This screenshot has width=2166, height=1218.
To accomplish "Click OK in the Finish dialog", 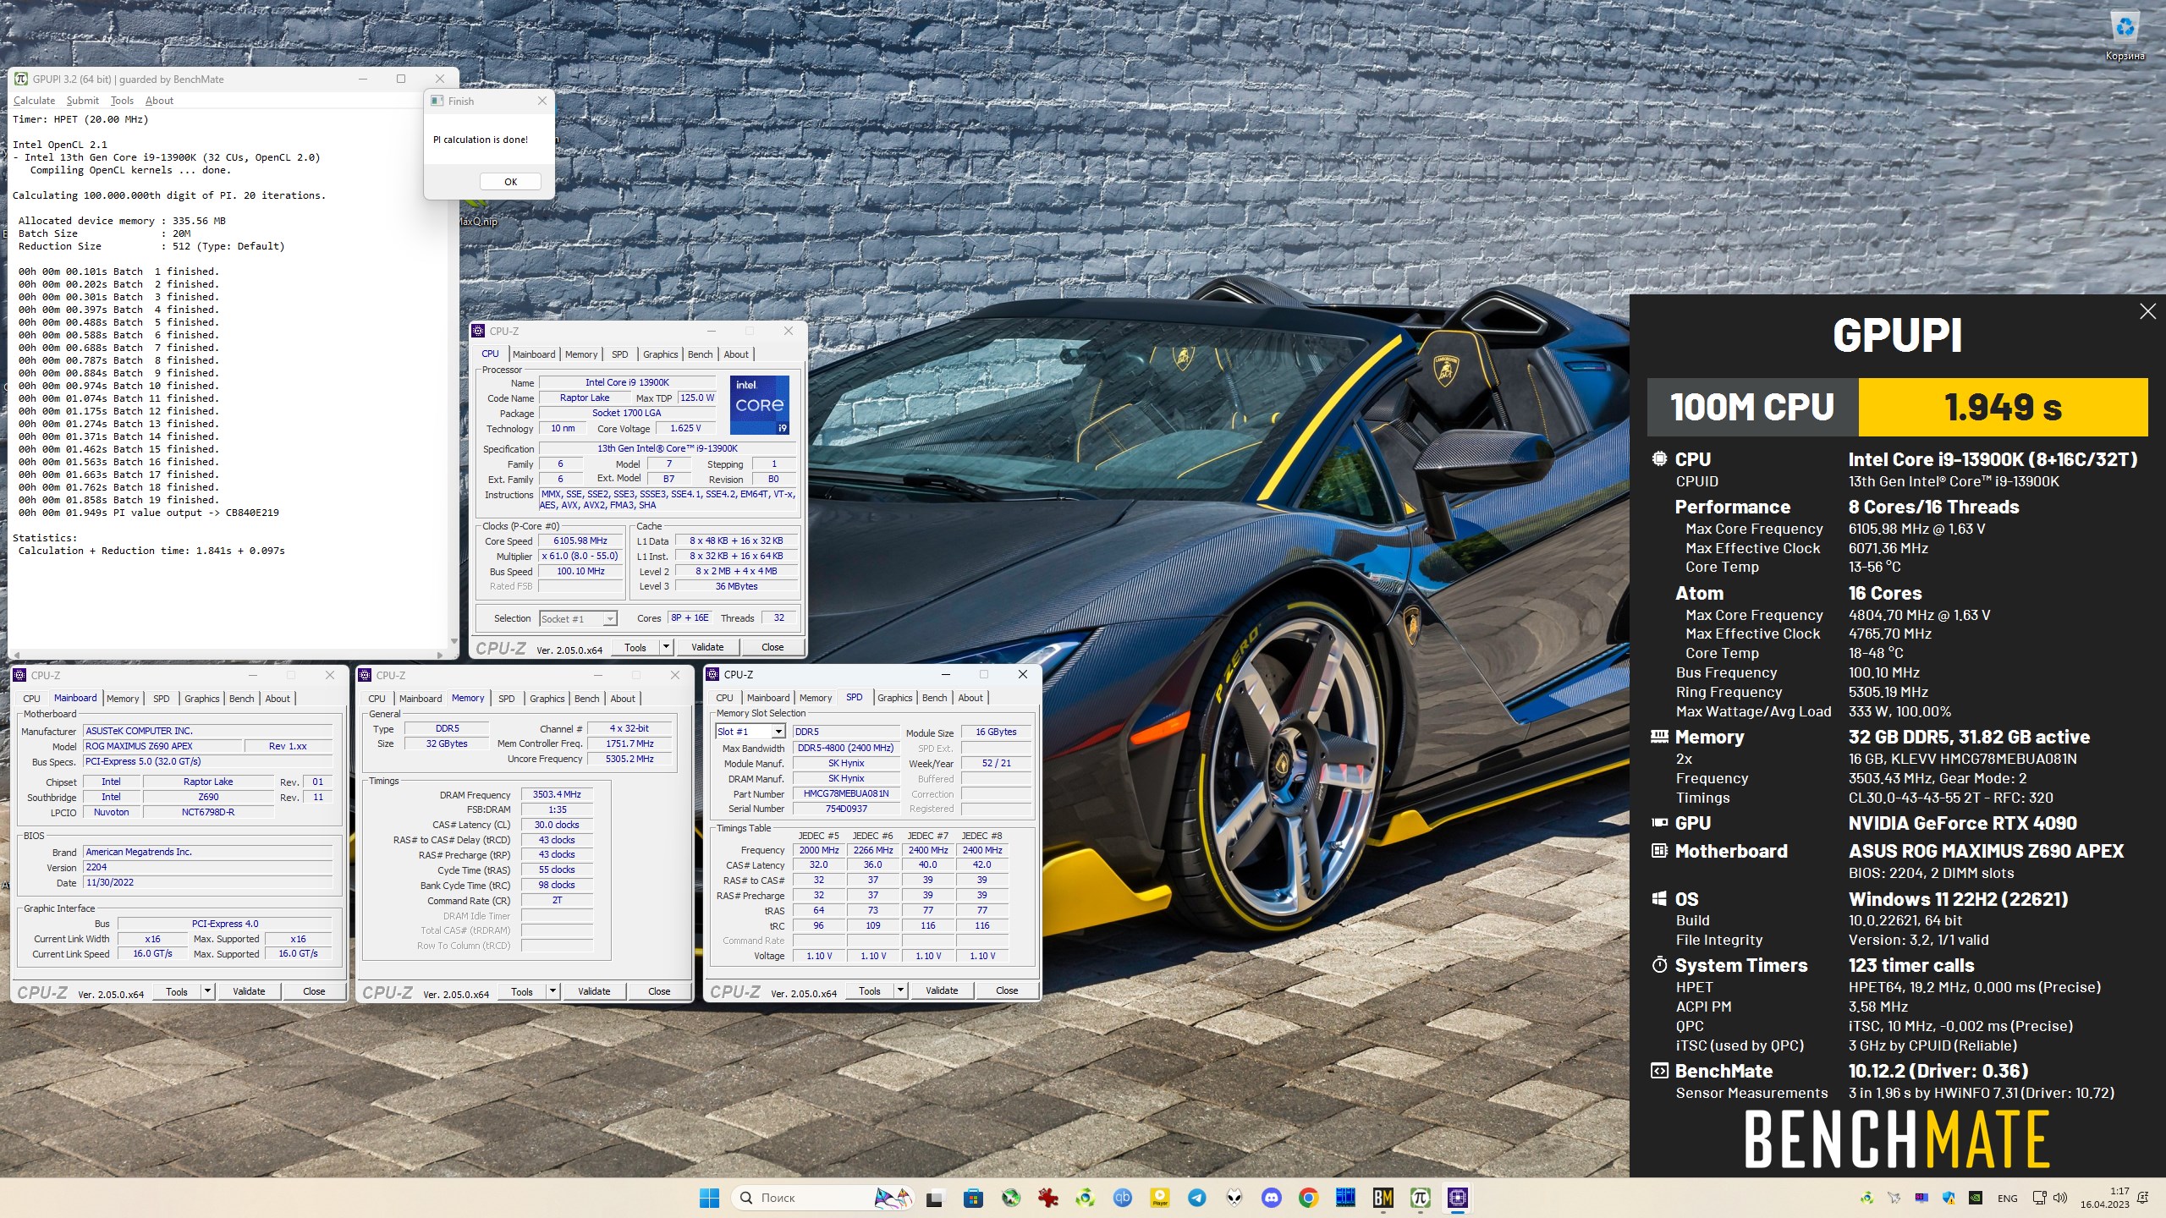I will point(510,182).
